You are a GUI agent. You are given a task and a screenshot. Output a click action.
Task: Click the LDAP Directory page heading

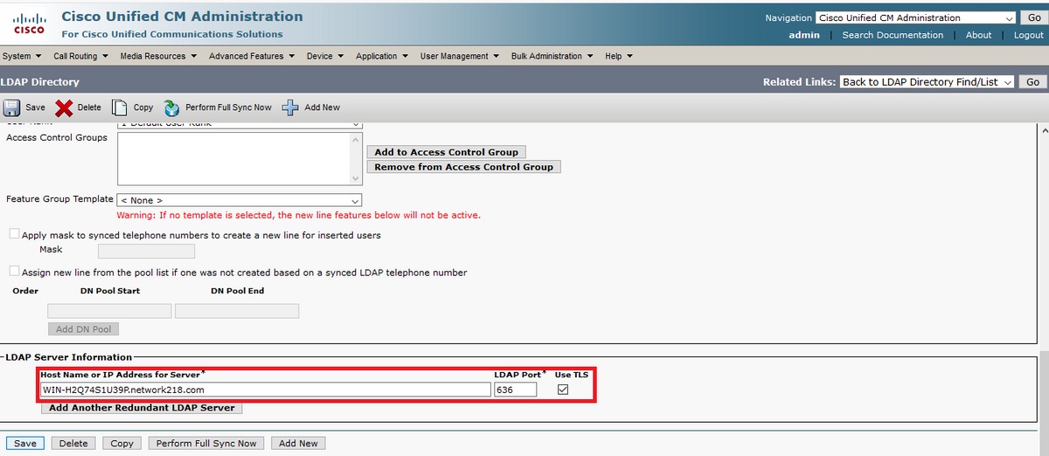pyautogui.click(x=40, y=81)
